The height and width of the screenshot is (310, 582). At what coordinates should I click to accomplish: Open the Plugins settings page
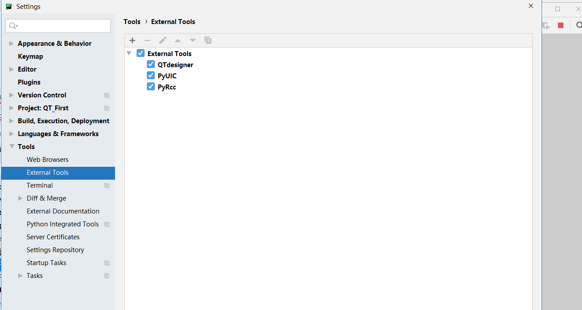tap(29, 82)
